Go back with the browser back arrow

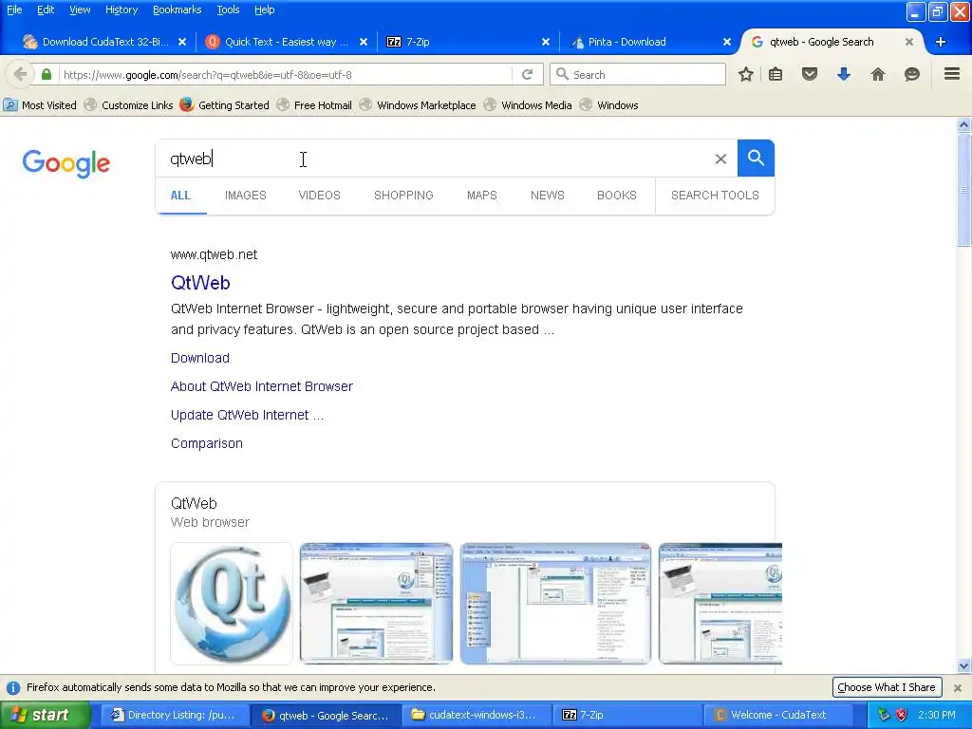point(20,74)
